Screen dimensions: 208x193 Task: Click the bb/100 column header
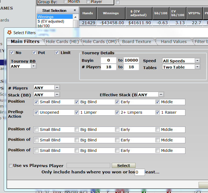point(161,13)
